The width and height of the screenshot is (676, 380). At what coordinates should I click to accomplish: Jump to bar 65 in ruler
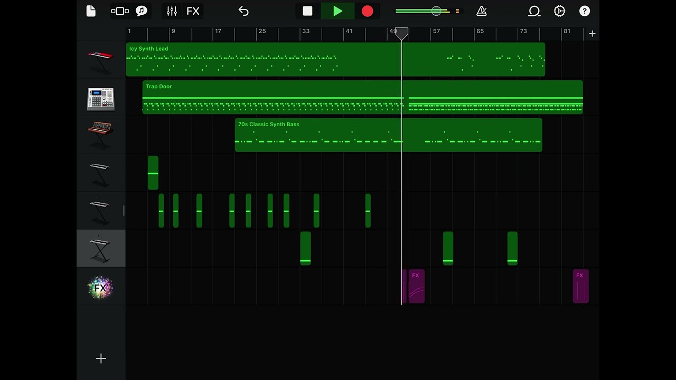[480, 31]
